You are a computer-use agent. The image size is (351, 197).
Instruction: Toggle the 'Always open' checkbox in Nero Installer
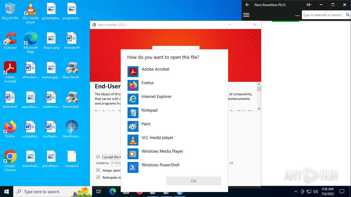point(98,170)
